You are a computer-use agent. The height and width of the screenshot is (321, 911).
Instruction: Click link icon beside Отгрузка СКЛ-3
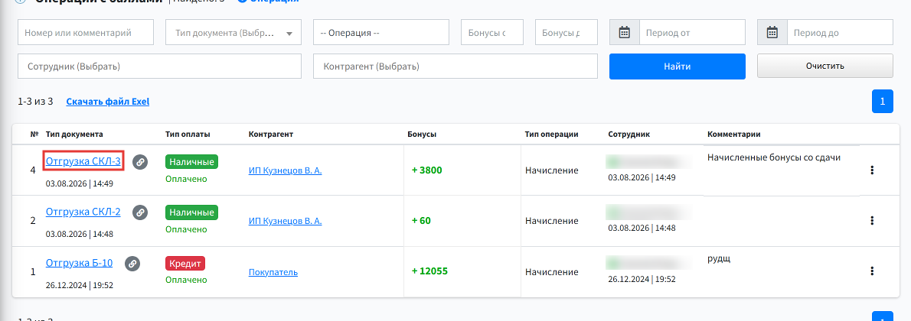(x=140, y=163)
